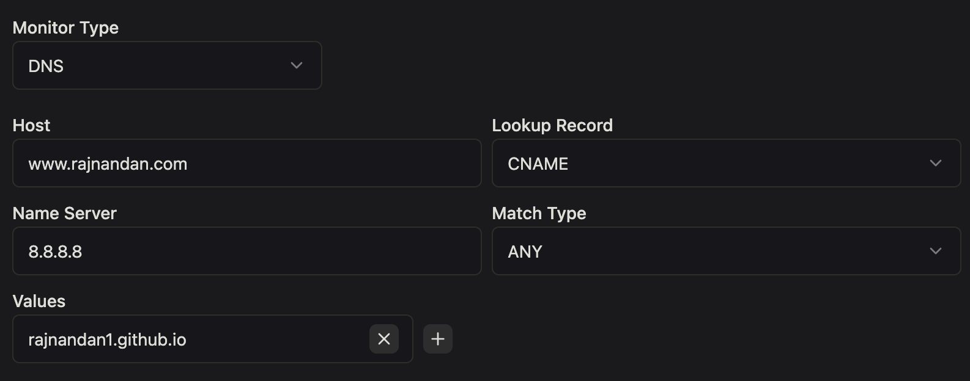Add another value with the plus icon

(438, 339)
